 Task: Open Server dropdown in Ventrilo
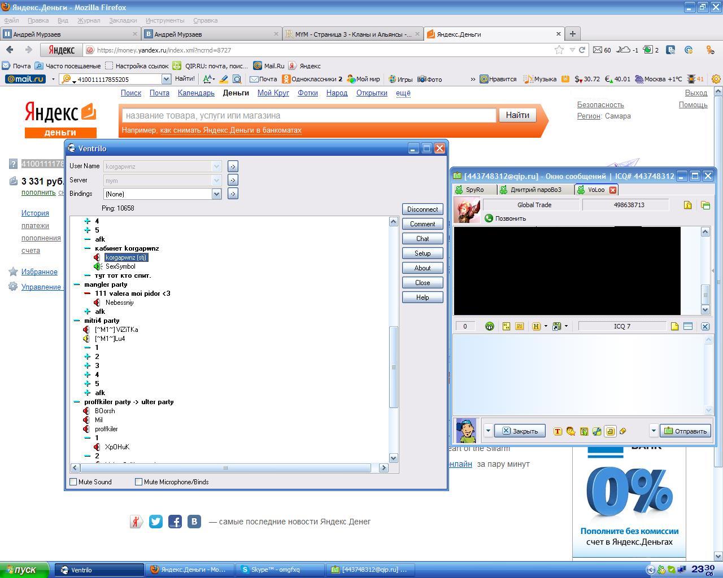216,181
